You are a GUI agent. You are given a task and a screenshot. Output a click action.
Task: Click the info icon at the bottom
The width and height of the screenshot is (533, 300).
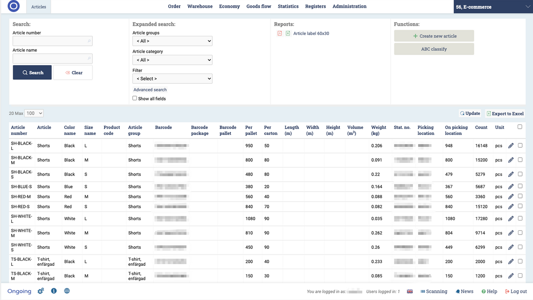[54, 291]
